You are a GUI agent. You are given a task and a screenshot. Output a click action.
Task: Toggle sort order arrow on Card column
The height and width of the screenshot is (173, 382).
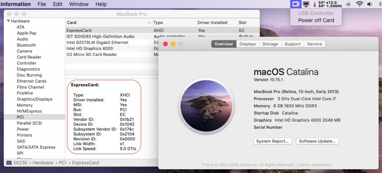[149, 23]
